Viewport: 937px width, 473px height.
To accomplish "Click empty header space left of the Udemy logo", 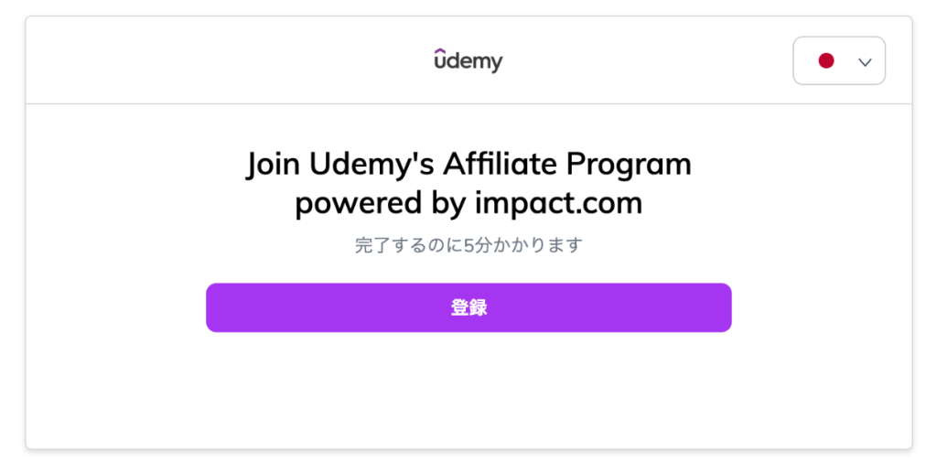I will click(229, 61).
